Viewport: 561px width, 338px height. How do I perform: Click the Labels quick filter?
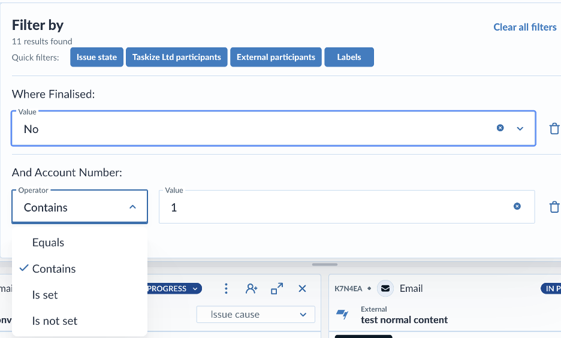pos(349,57)
